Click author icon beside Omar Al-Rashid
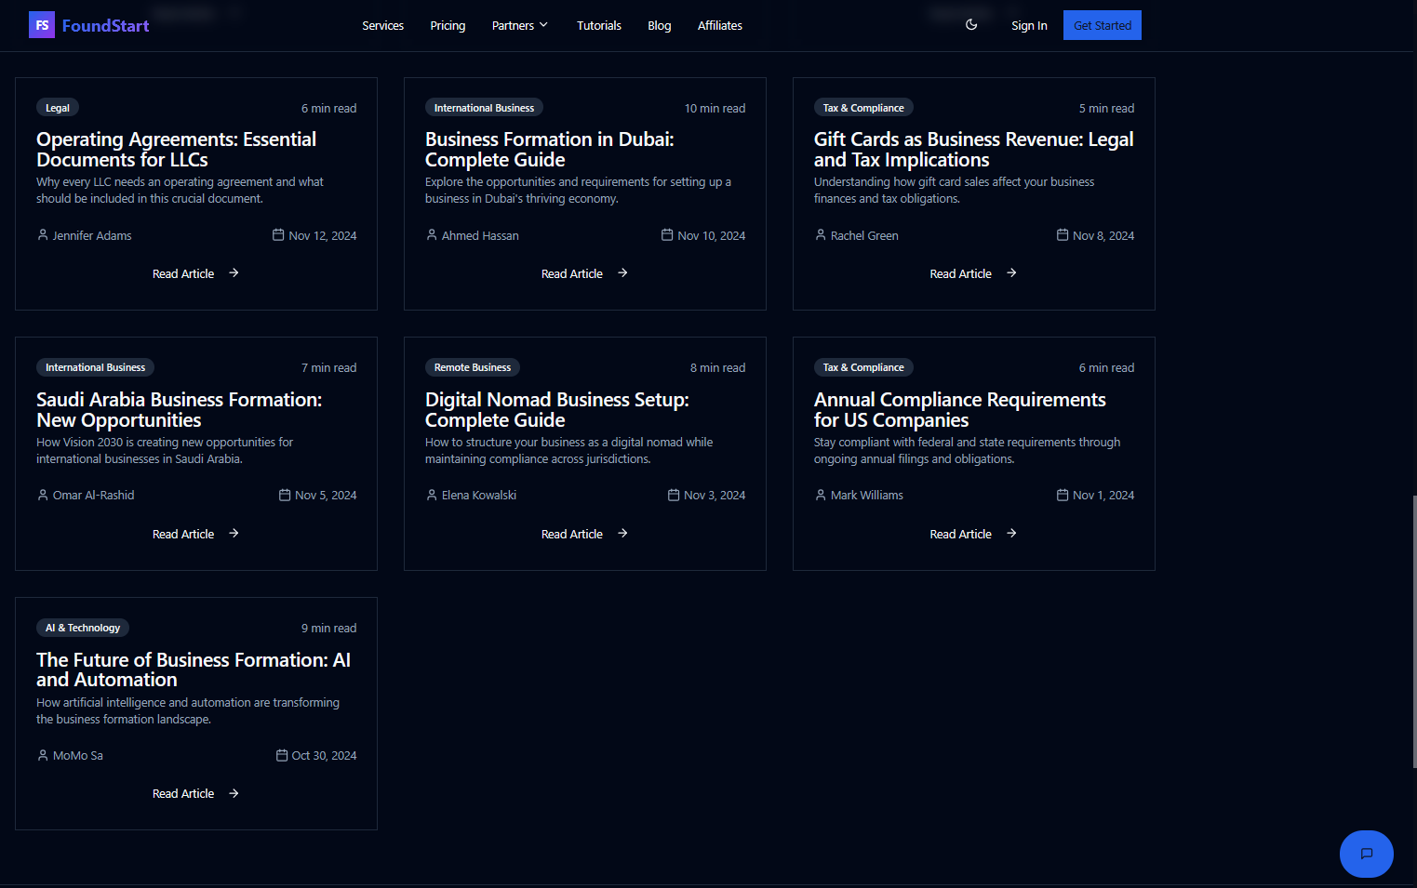The width and height of the screenshot is (1417, 888). (43, 496)
